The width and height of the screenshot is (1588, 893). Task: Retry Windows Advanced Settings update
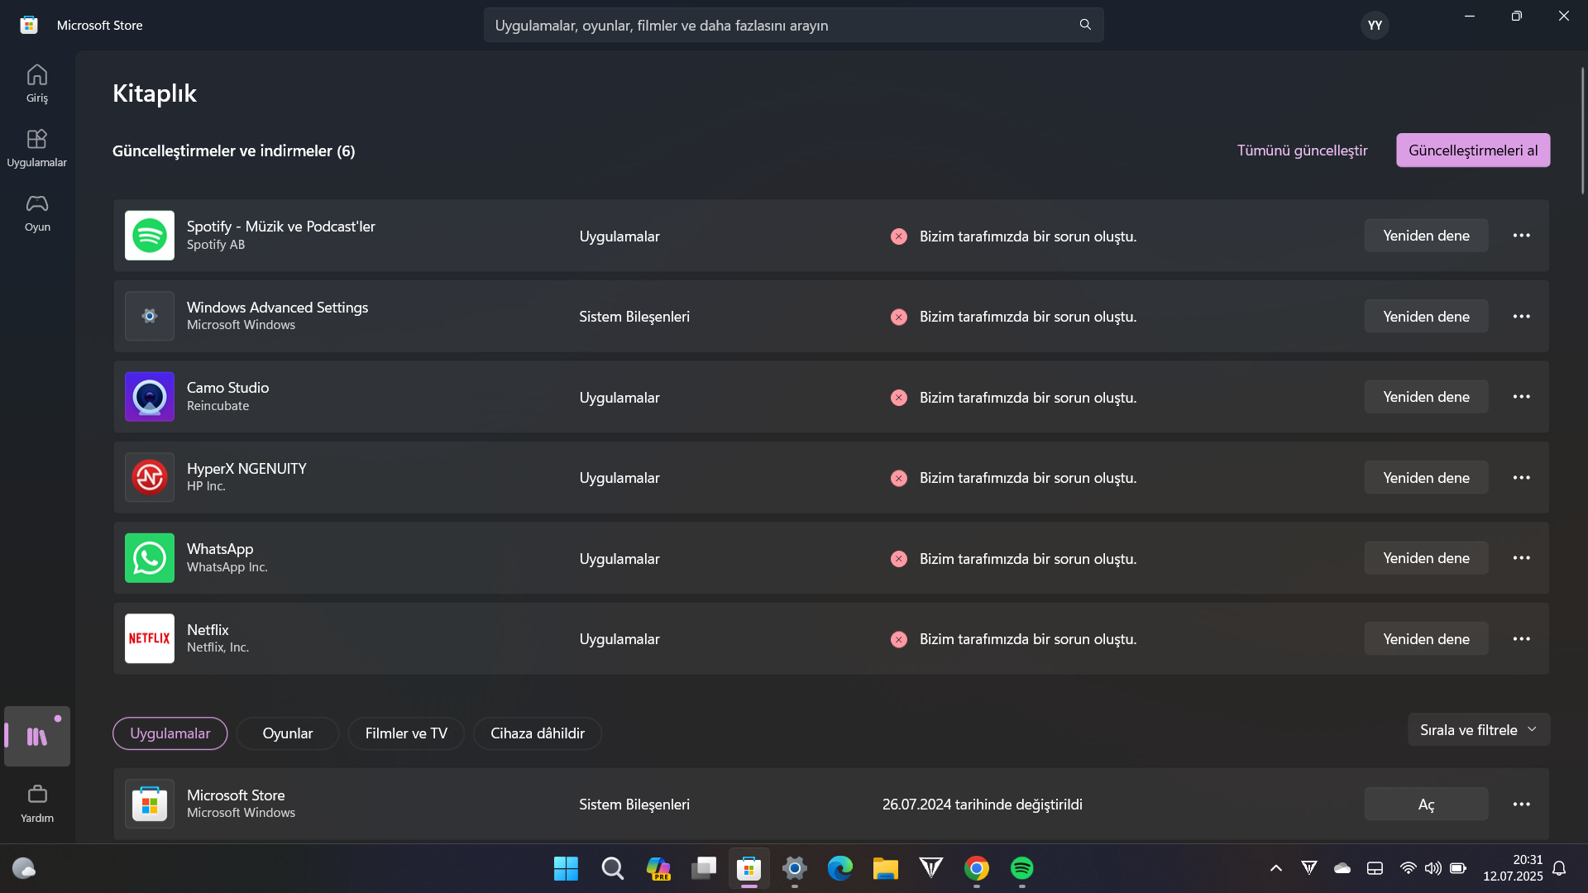tap(1426, 316)
